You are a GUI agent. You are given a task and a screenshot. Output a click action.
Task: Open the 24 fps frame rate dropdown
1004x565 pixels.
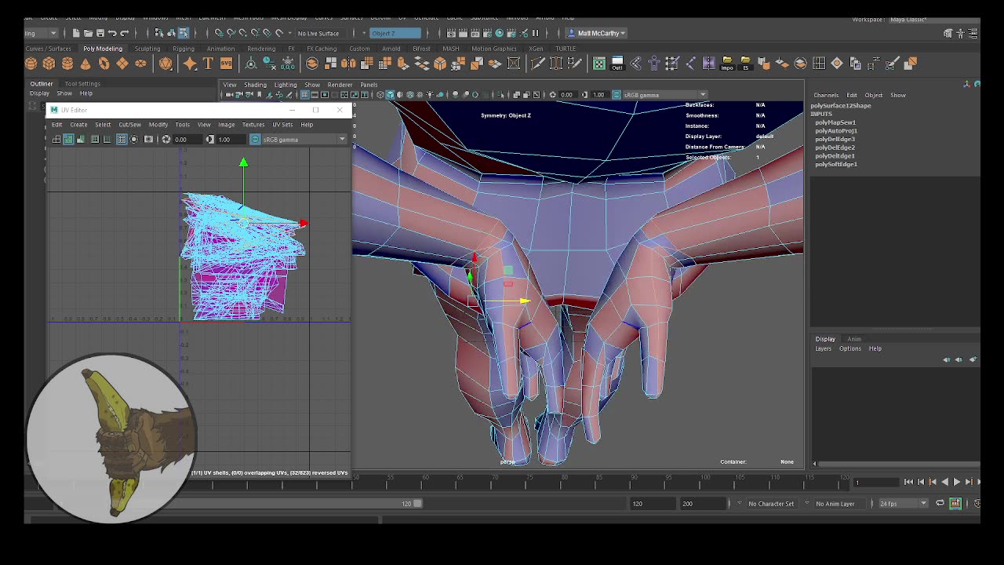pyautogui.click(x=903, y=504)
